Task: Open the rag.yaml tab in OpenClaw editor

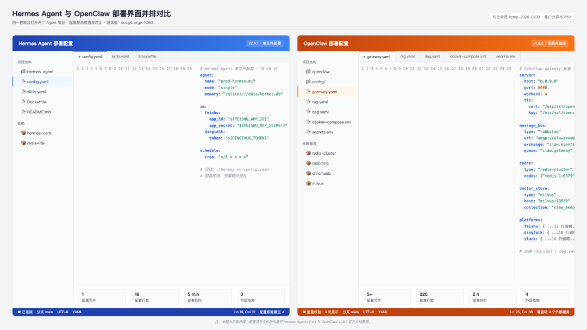Action: (407, 56)
